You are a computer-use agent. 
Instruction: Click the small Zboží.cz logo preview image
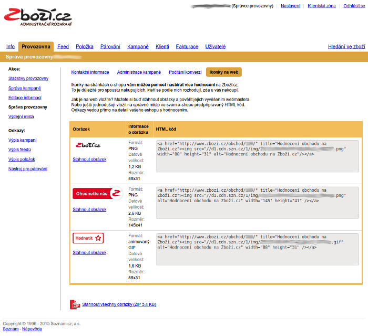[88, 145]
